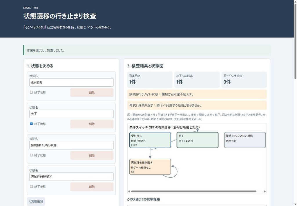
Task: Focus the 受付待ち state name field
Action: click(71, 83)
